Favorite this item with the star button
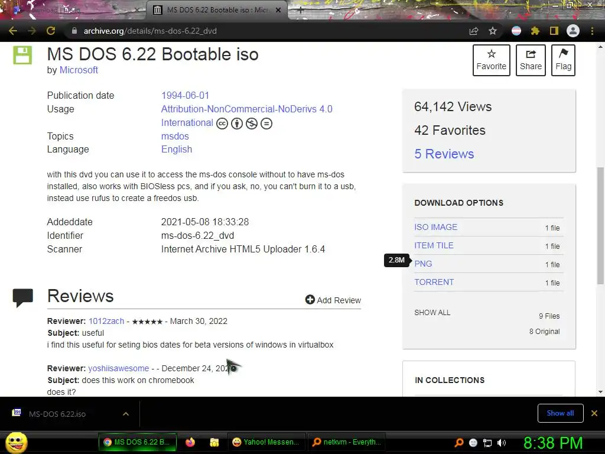 (491, 60)
